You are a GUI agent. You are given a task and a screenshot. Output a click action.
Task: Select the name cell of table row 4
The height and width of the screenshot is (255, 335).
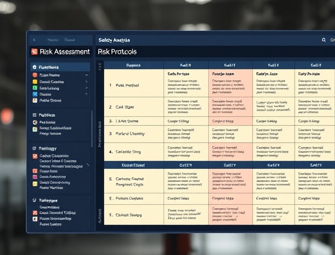(x=134, y=152)
